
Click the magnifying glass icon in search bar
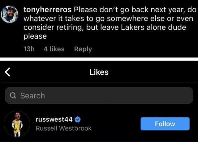coord(13,95)
